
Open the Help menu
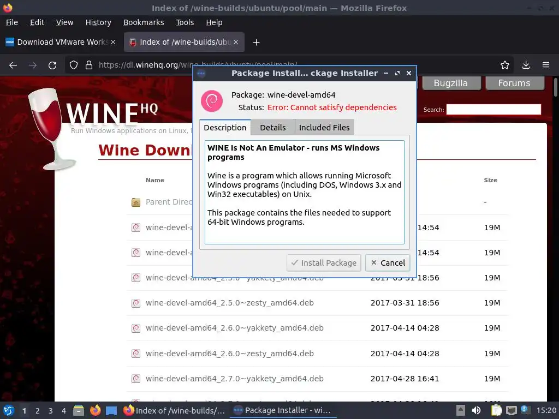[214, 22]
